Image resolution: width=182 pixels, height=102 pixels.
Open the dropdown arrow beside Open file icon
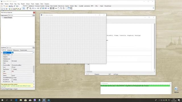pyautogui.click(x=8, y=6)
